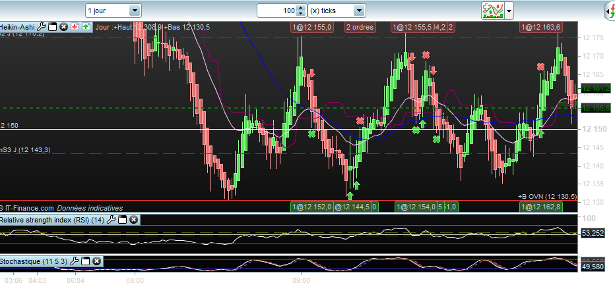Click the chart indicators toolbar icon
Image resolution: width=615 pixels, height=285 pixels.
point(492,11)
